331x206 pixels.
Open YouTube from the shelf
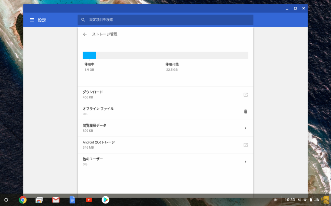click(89, 200)
